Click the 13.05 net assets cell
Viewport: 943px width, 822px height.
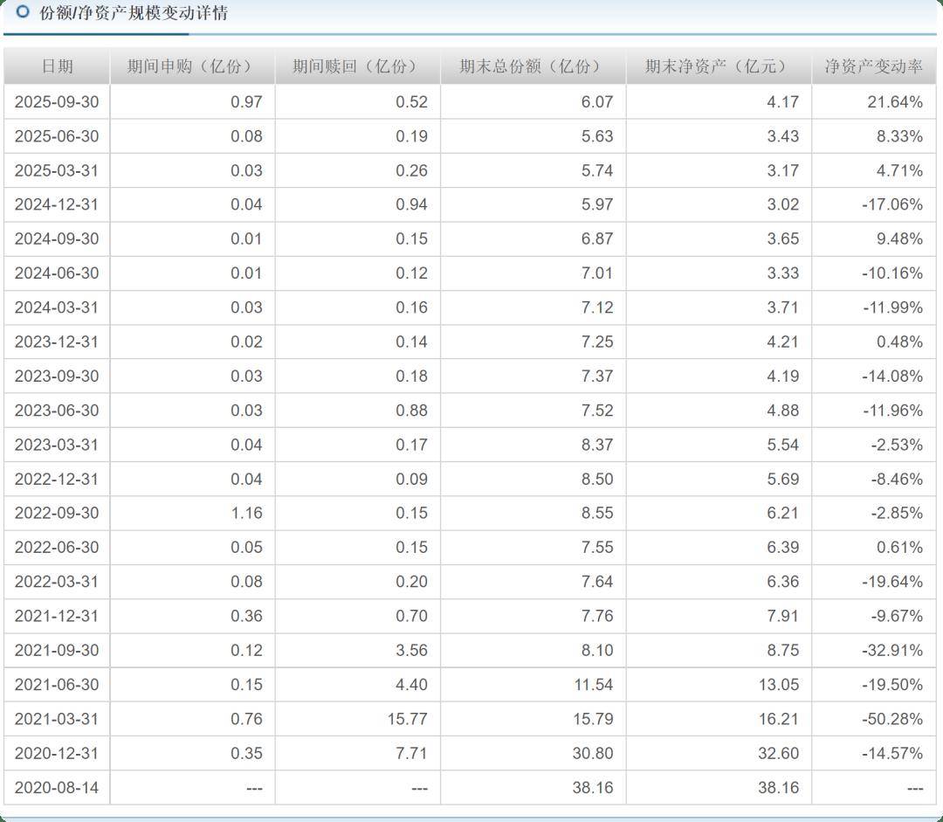point(778,685)
